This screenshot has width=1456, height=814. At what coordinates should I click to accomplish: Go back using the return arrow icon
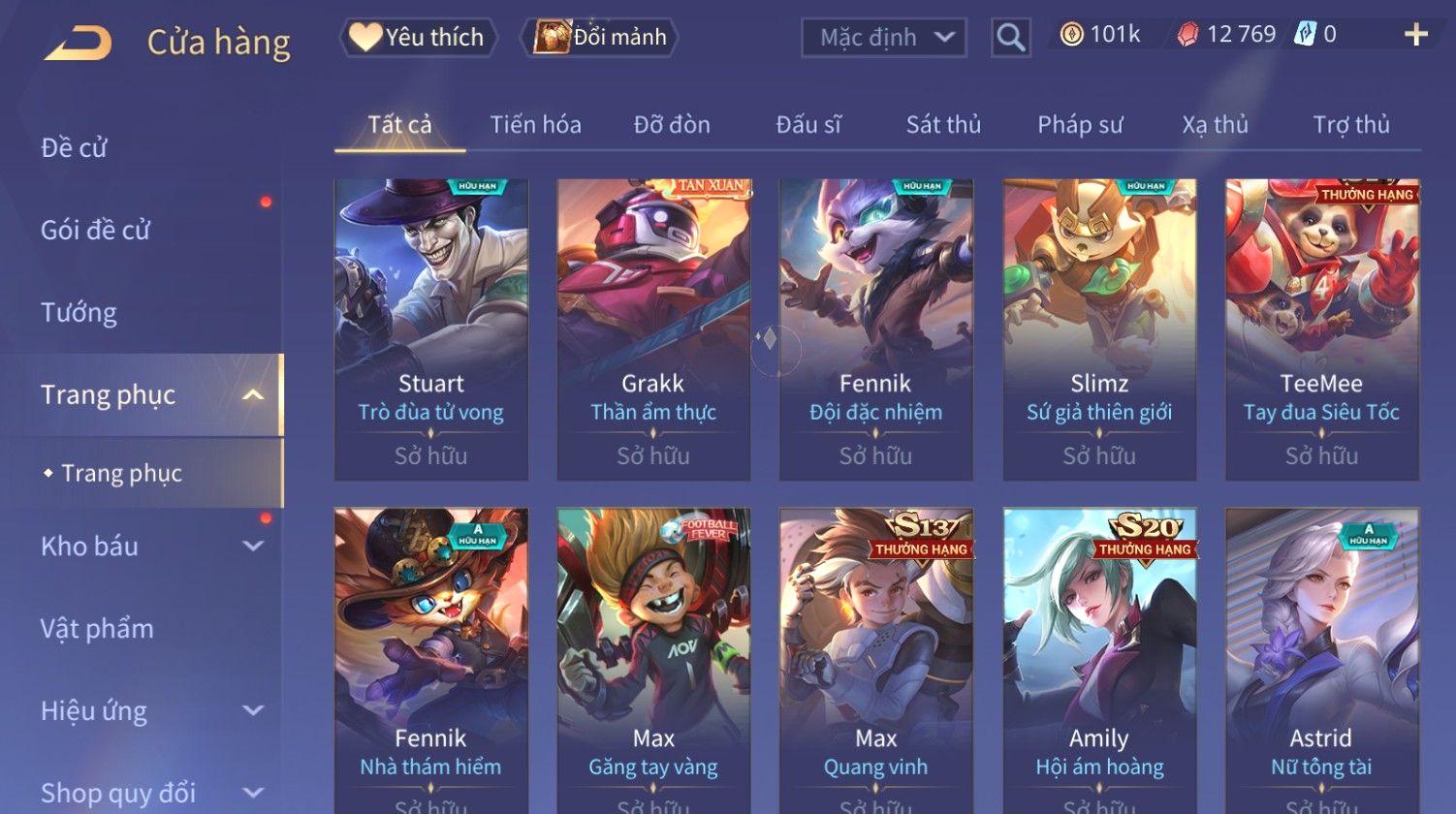[79, 44]
